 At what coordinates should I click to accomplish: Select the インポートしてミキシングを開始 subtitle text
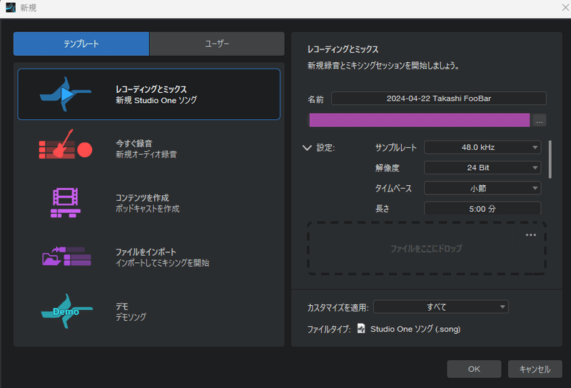click(163, 263)
